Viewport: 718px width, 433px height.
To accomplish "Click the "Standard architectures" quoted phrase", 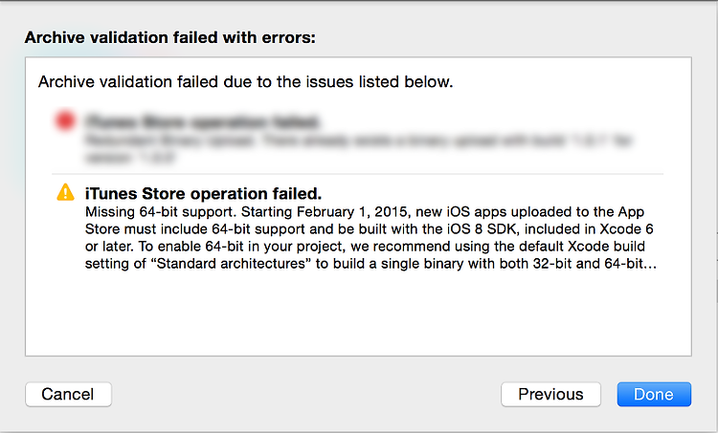I will coord(231,264).
